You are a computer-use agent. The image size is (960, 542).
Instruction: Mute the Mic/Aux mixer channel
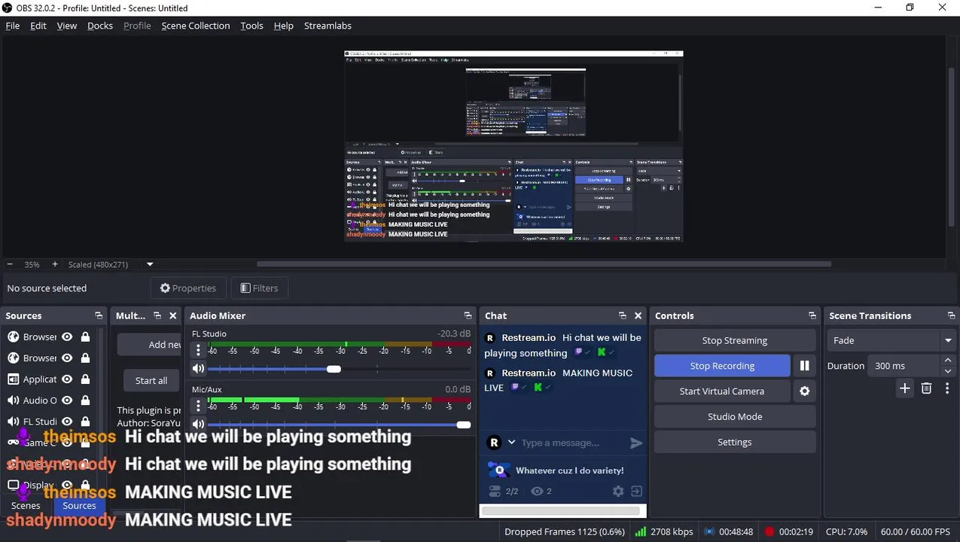coord(198,425)
